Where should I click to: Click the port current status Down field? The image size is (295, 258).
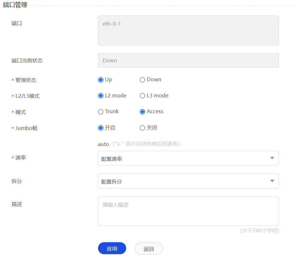(x=188, y=60)
